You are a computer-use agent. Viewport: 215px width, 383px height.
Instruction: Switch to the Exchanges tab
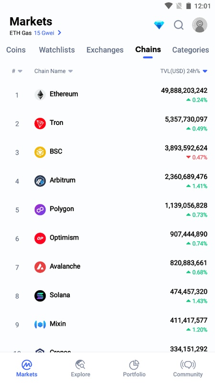(105, 50)
